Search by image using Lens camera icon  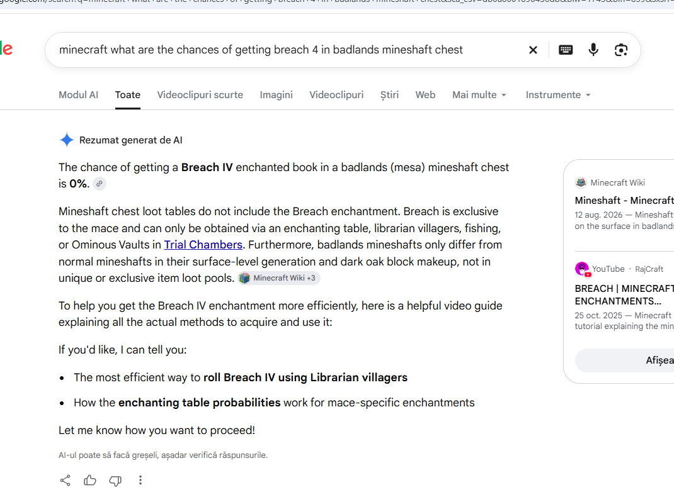(620, 50)
